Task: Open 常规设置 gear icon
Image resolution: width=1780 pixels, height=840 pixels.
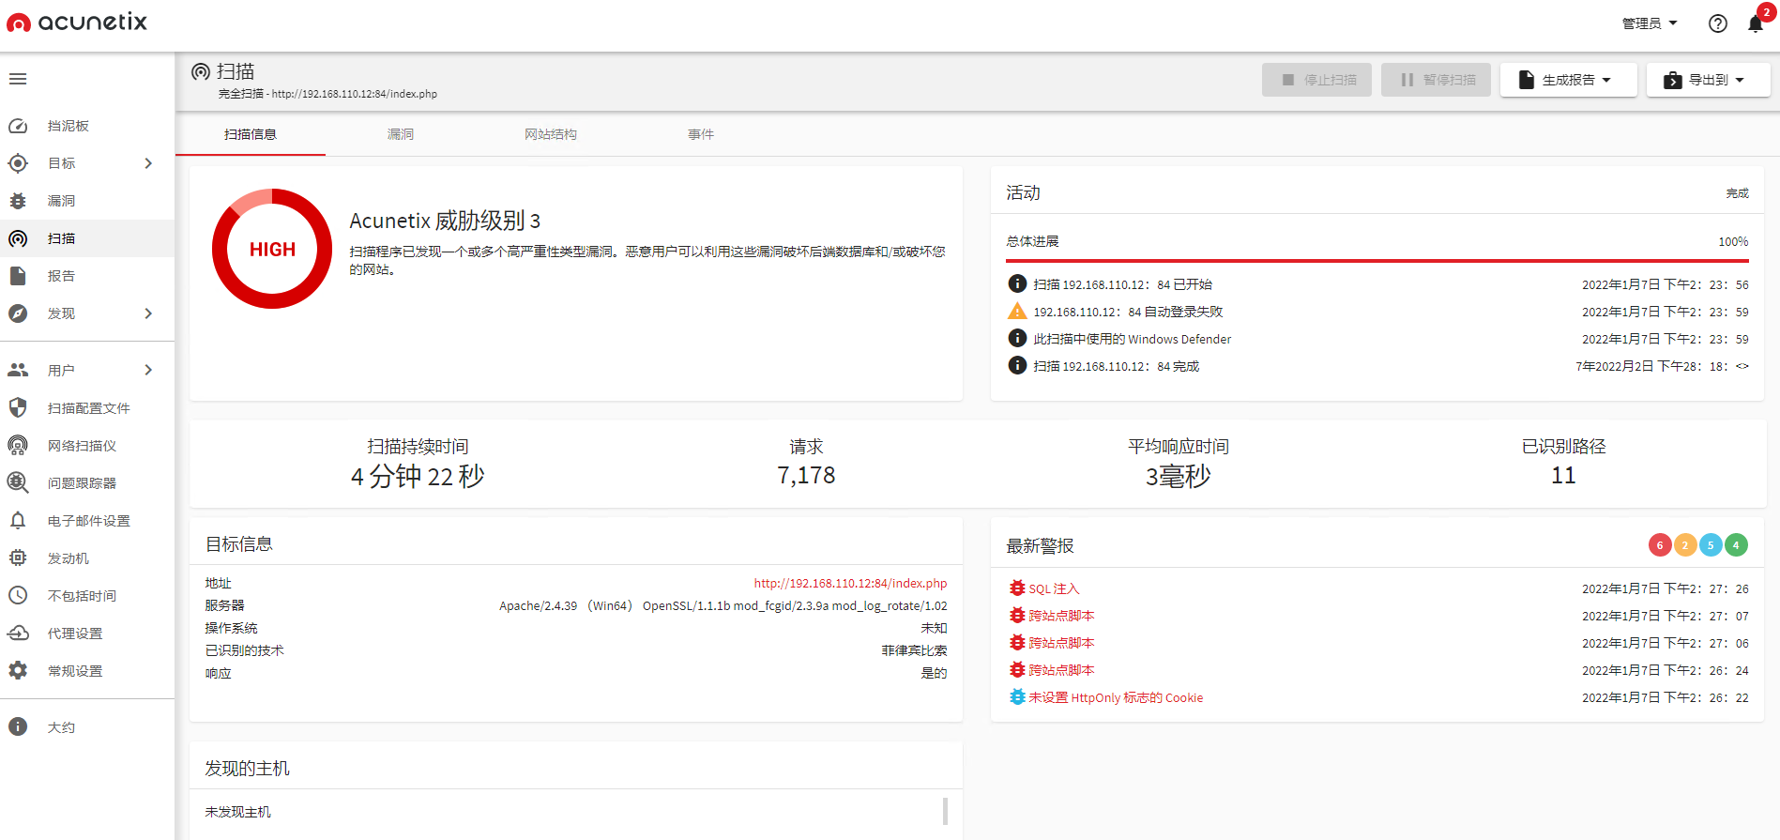Action: point(18,670)
